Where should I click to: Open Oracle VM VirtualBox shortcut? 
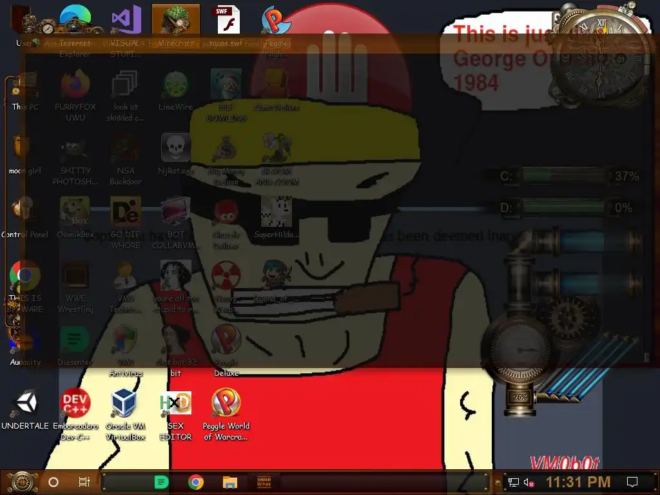(x=126, y=414)
